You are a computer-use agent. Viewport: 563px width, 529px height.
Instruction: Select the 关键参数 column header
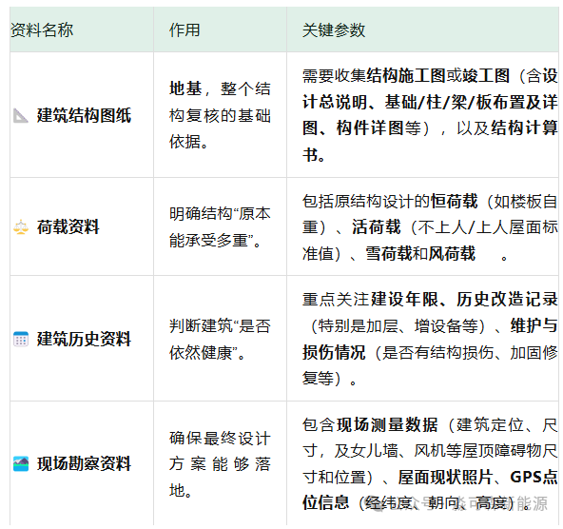coord(334,30)
